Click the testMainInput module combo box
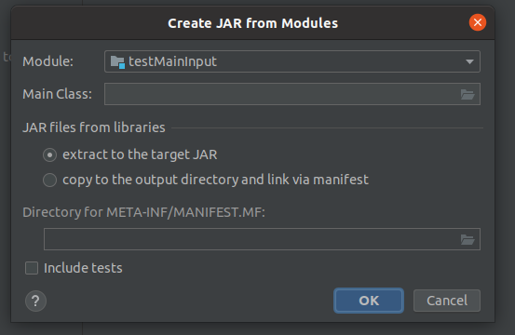 [292, 61]
